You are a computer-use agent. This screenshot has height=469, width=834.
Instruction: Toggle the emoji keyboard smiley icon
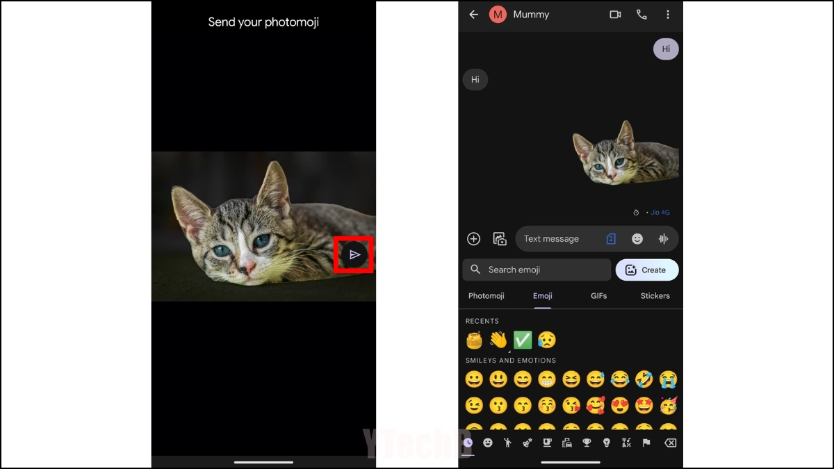coord(637,239)
